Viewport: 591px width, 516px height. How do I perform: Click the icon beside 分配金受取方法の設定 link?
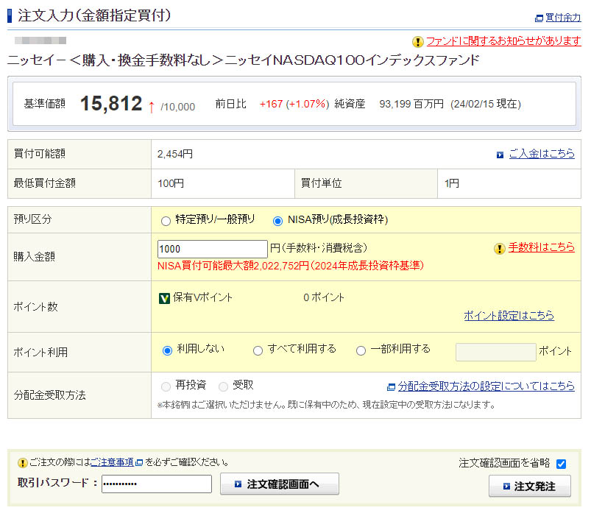(x=392, y=386)
